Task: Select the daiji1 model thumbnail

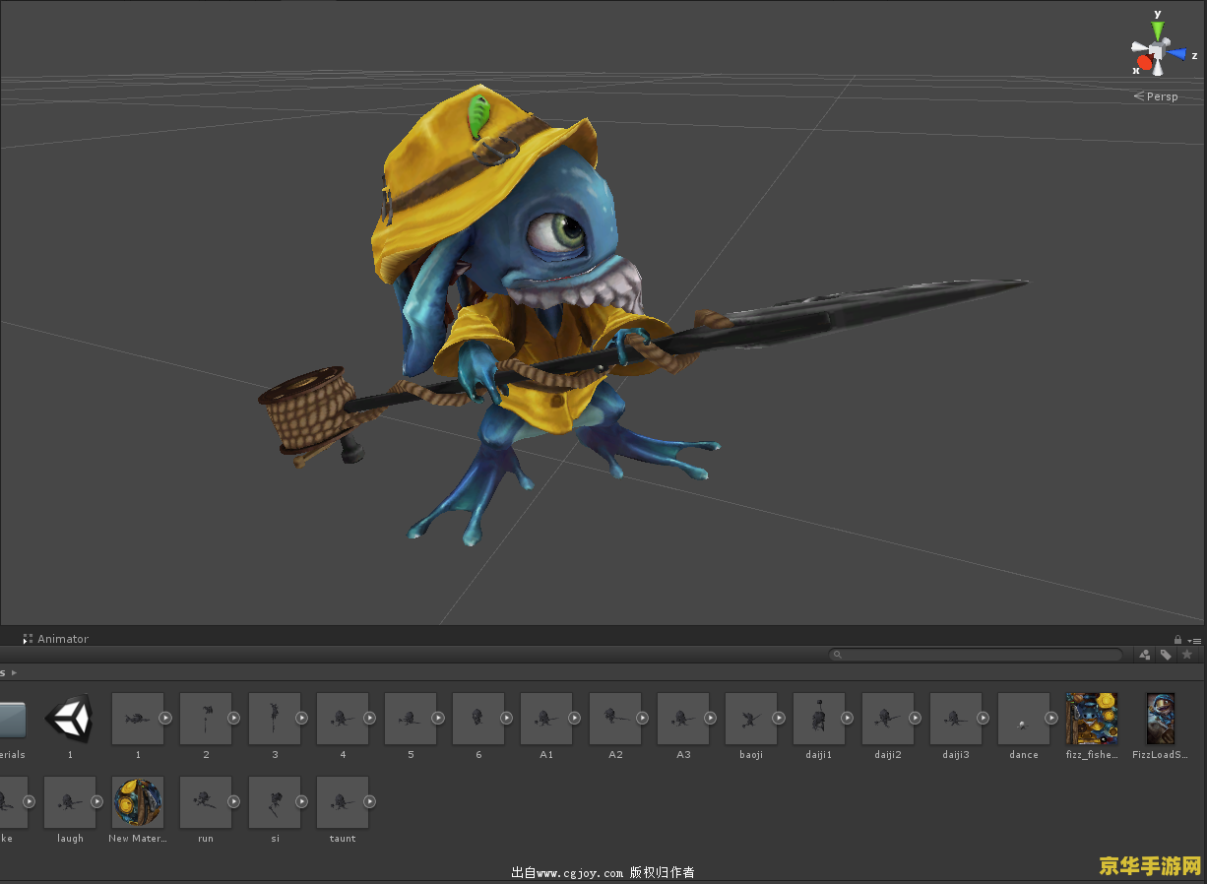Action: [819, 719]
